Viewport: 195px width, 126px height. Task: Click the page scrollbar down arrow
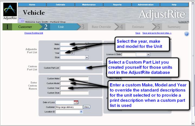(193, 123)
